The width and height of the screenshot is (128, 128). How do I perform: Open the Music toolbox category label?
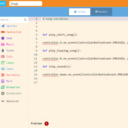[10, 44]
